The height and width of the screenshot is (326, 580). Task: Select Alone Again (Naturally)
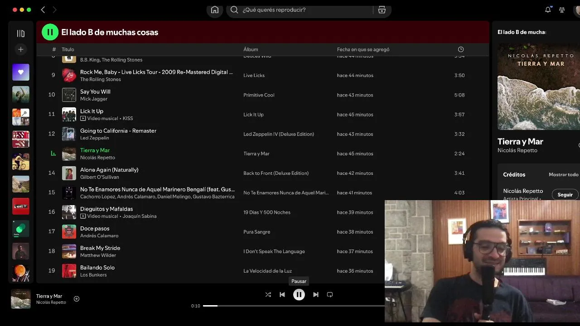coord(109,170)
